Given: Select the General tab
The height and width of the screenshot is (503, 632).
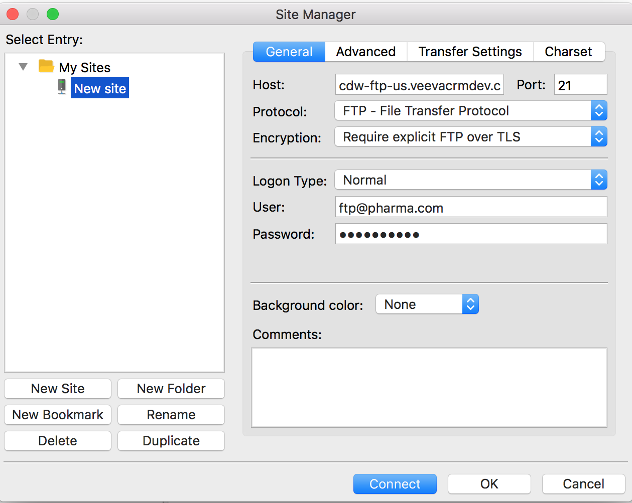Looking at the screenshot, I should (289, 52).
